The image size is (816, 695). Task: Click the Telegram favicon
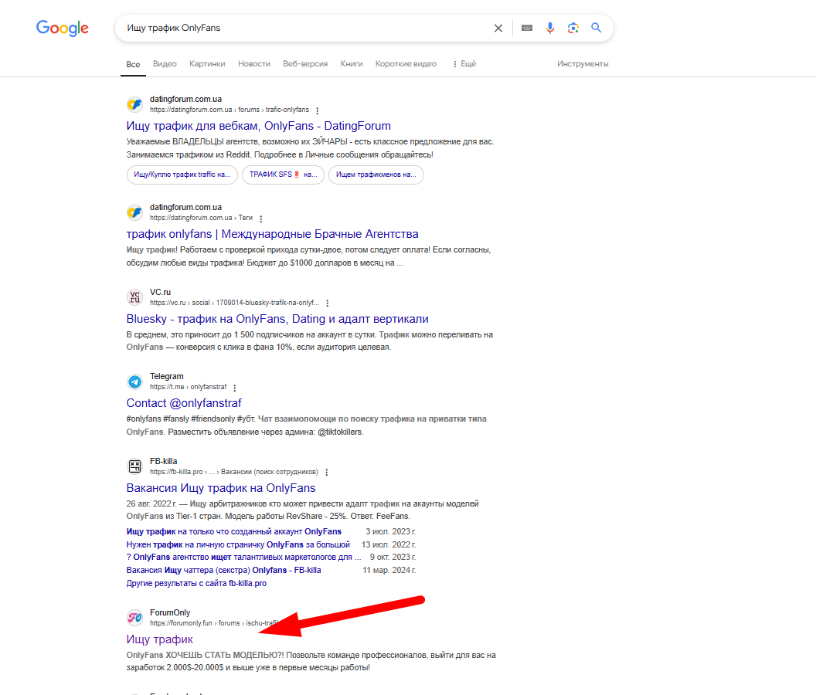[134, 381]
